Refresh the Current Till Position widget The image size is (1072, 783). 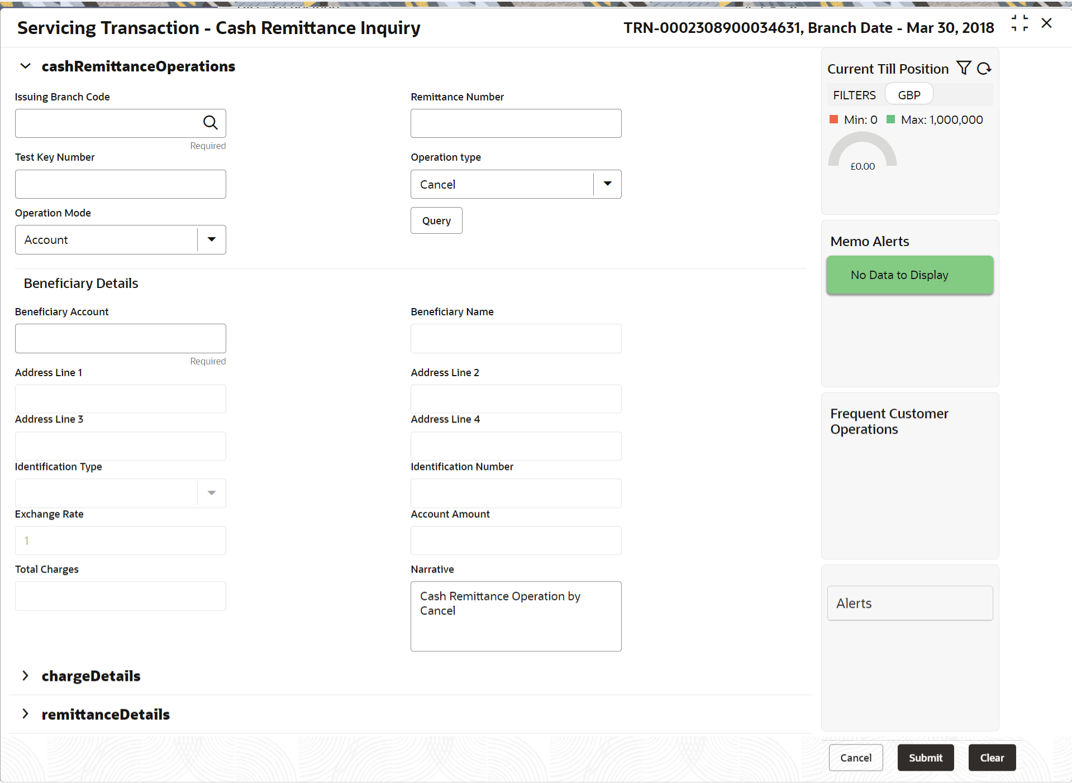[x=984, y=68]
